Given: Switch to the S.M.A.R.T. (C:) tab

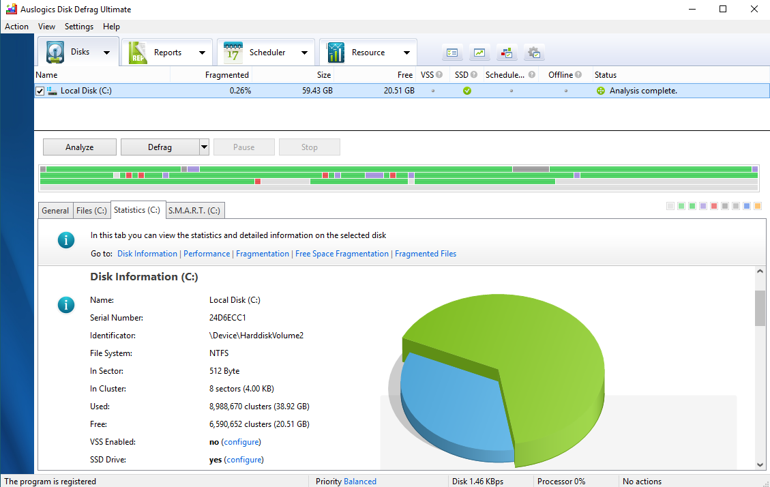Looking at the screenshot, I should pos(194,211).
